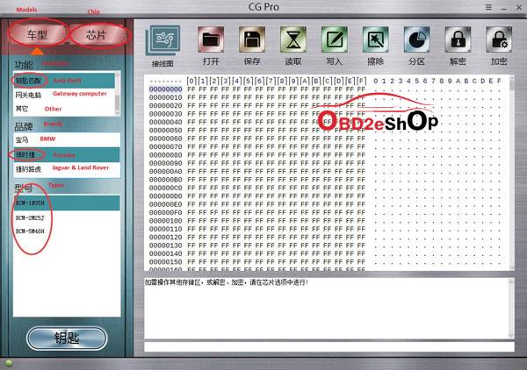Select type BCM-1N35H
This screenshot has width=527, height=370.
pos(67,203)
